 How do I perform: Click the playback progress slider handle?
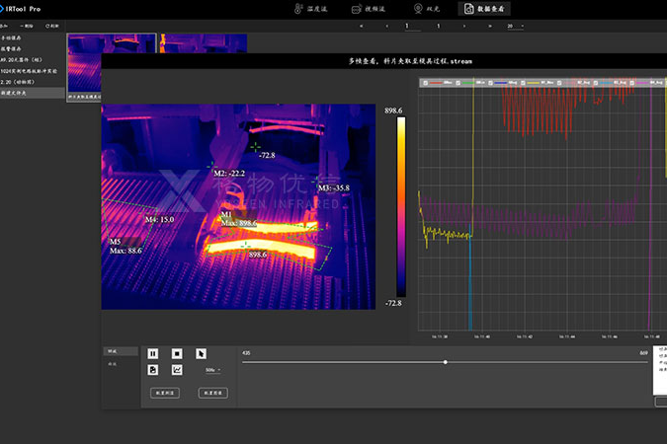pyautogui.click(x=446, y=362)
